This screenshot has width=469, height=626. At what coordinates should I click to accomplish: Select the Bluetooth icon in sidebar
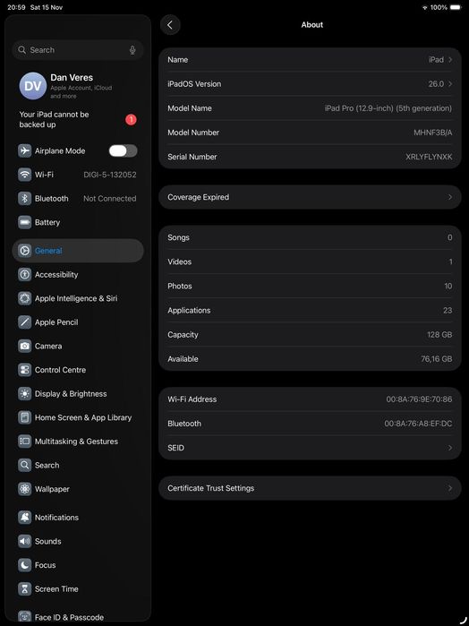click(x=25, y=199)
